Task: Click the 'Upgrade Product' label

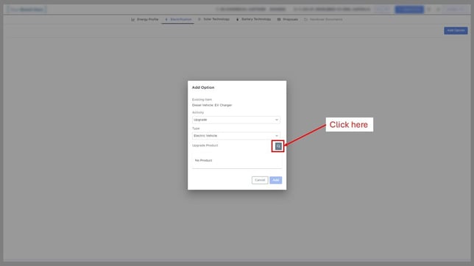Action: (x=205, y=145)
